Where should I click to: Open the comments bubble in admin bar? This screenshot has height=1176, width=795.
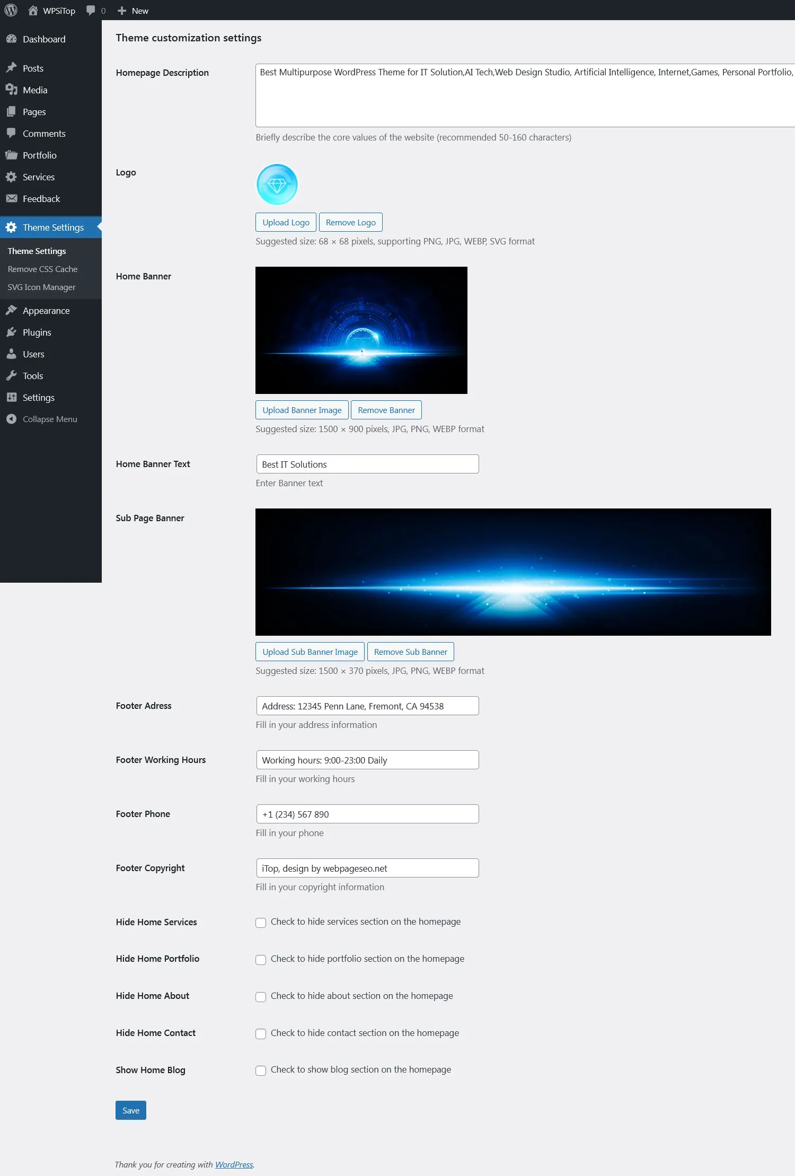pos(91,11)
